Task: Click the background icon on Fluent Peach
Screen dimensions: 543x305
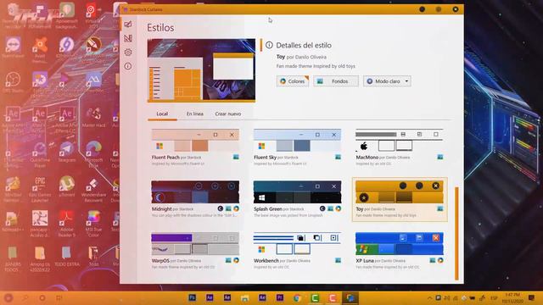Action: pos(236,157)
